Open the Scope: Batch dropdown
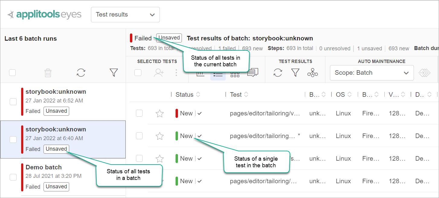 point(372,73)
